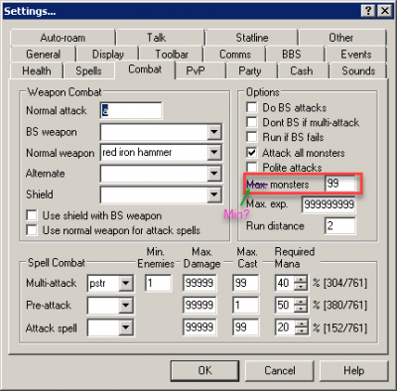Expand the Normal weapon dropdown list
This screenshot has width=397, height=391.
(x=214, y=153)
